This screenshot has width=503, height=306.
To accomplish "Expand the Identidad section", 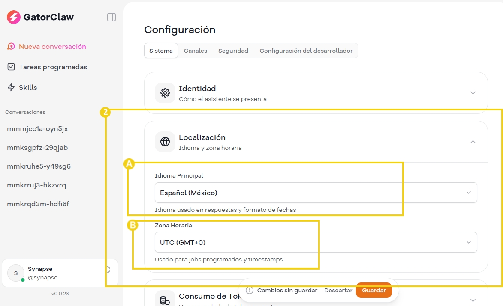I will 473,93.
